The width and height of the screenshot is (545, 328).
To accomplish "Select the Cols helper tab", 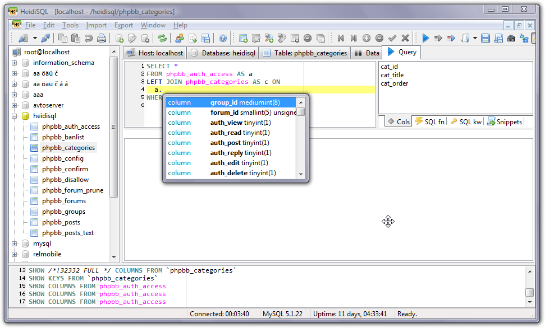I will [x=399, y=121].
